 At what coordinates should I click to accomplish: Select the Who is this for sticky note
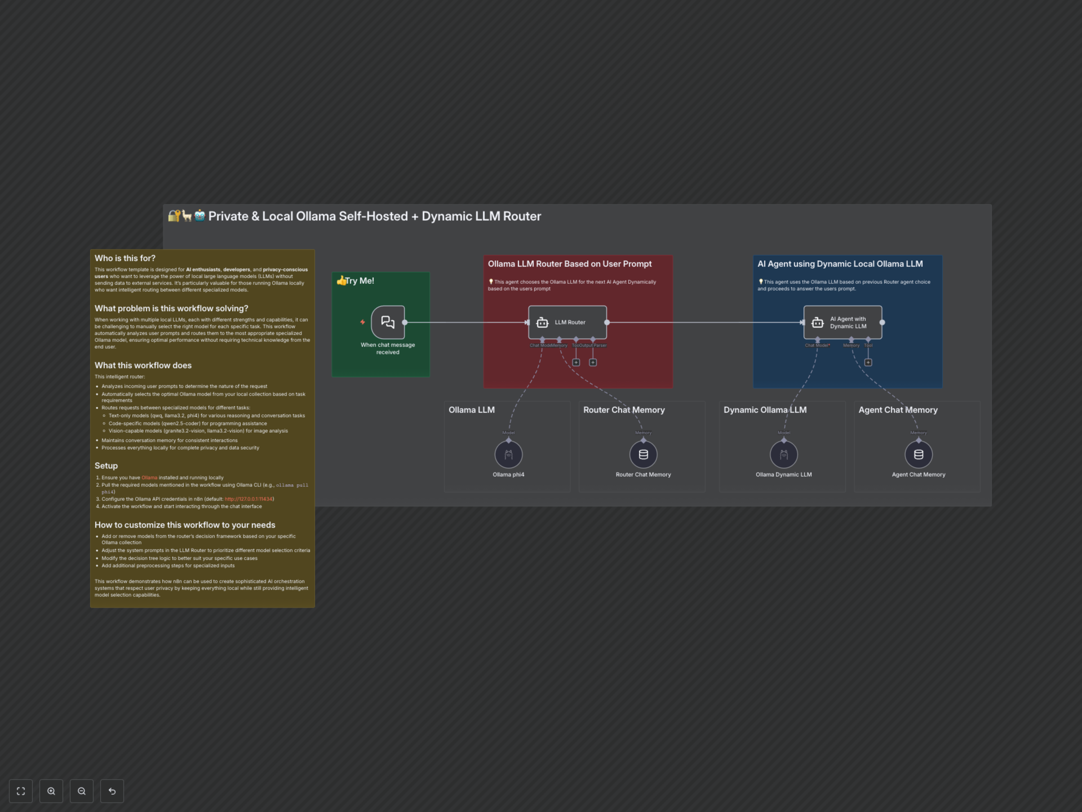click(x=125, y=258)
